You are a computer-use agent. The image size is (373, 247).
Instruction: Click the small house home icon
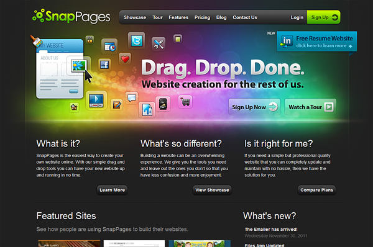pos(74,107)
